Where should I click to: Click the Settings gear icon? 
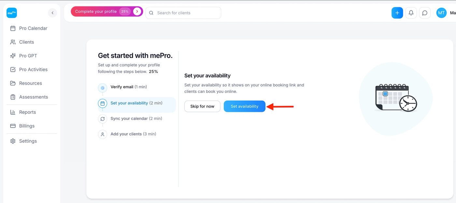coord(13,141)
